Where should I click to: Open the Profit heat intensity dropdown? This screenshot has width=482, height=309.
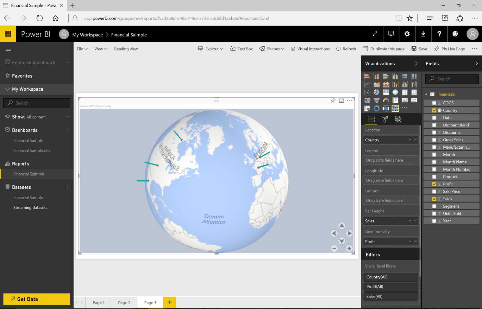(x=410, y=241)
